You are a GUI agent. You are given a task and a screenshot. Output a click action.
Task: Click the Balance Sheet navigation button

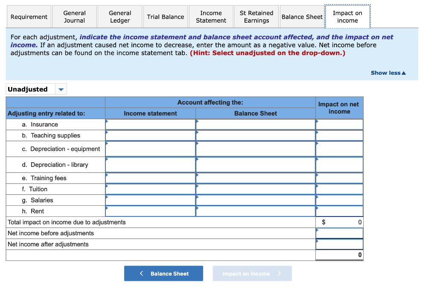tap(163, 273)
